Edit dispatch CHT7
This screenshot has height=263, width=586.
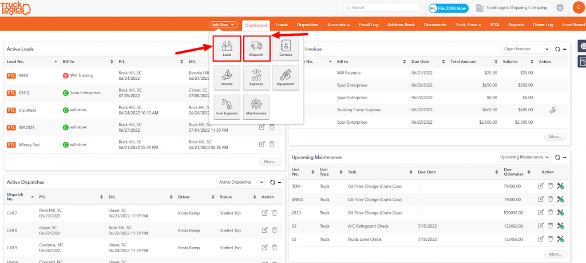click(264, 213)
